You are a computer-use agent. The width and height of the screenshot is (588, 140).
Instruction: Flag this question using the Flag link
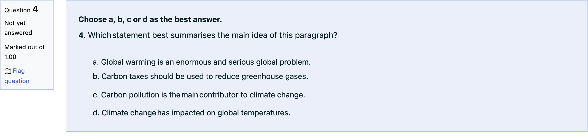pyautogui.click(x=17, y=76)
